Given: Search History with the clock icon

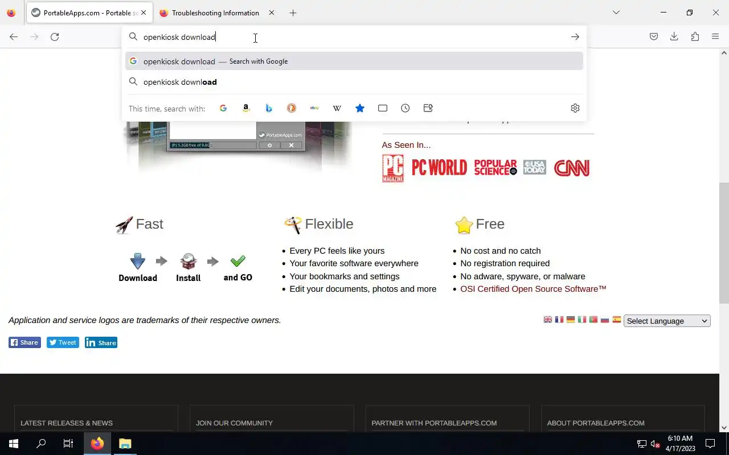Looking at the screenshot, I should pos(406,108).
